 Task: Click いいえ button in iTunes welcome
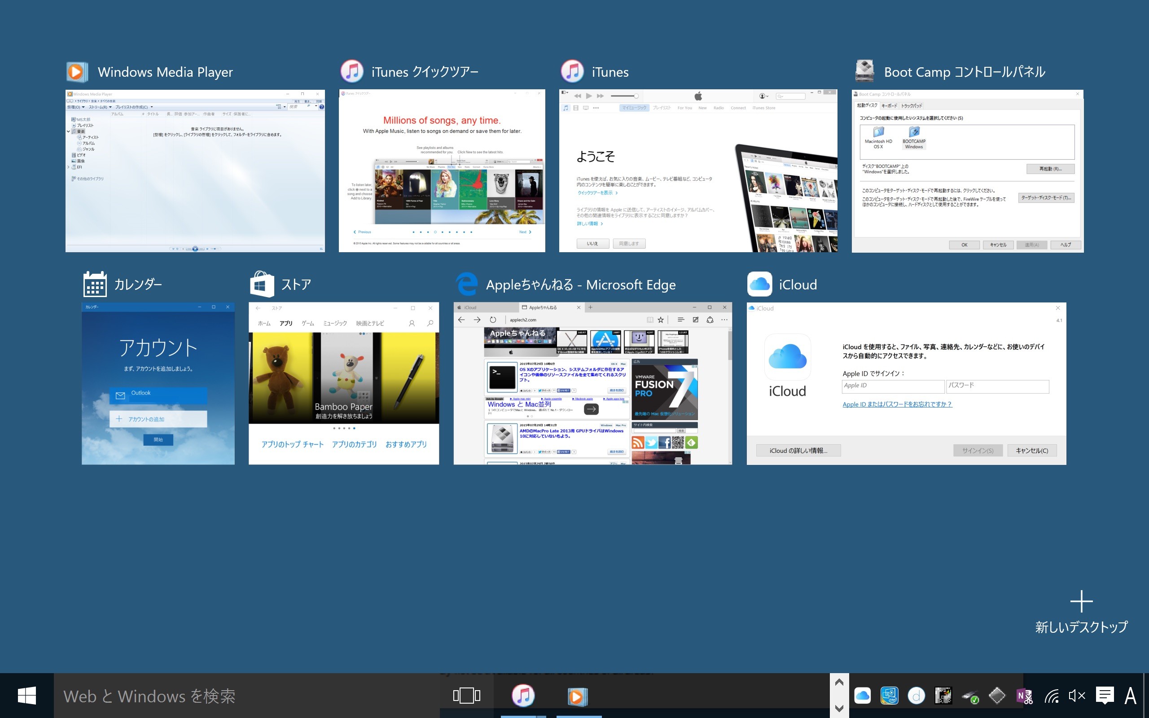[592, 244]
